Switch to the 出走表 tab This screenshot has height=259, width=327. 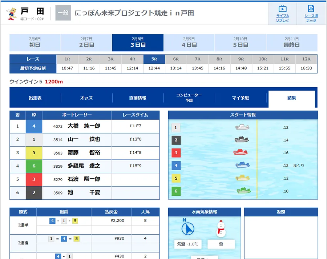35,98
